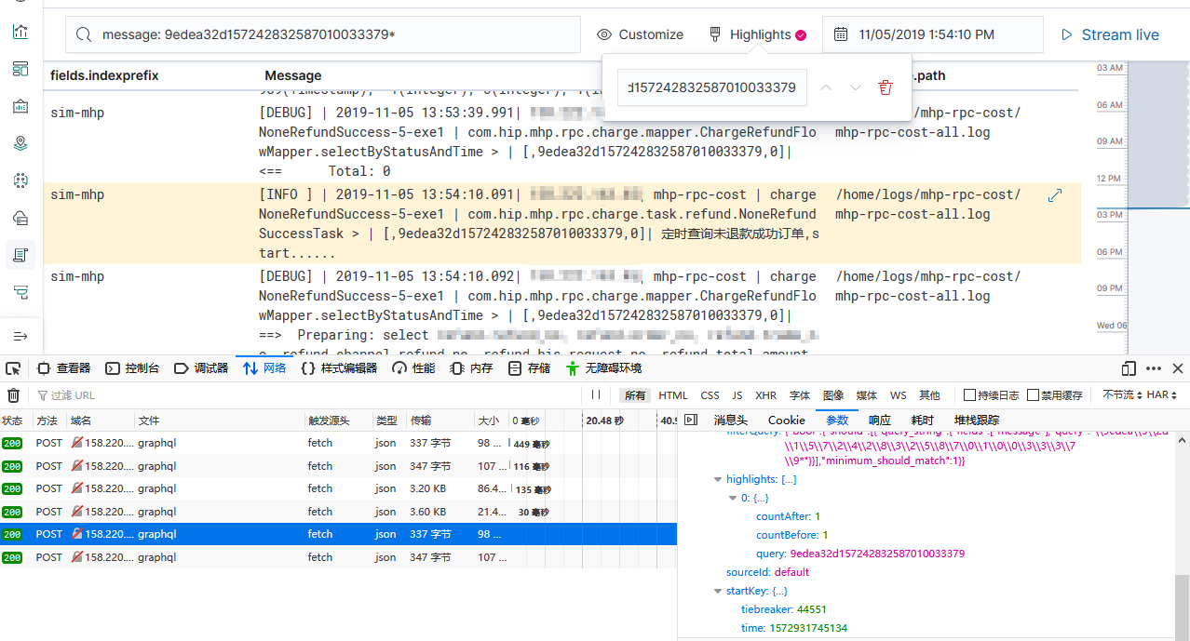
Task: Close the developer tools panel
Action: [x=1178, y=368]
